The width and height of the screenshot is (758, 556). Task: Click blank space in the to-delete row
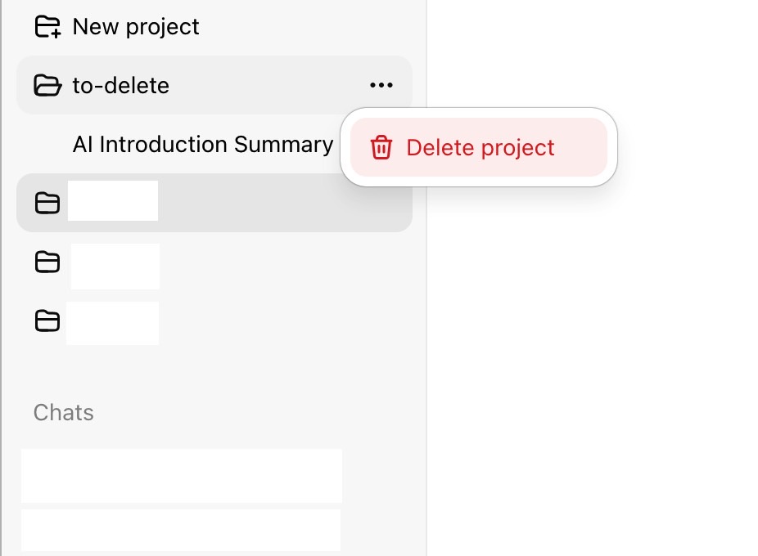(x=266, y=86)
